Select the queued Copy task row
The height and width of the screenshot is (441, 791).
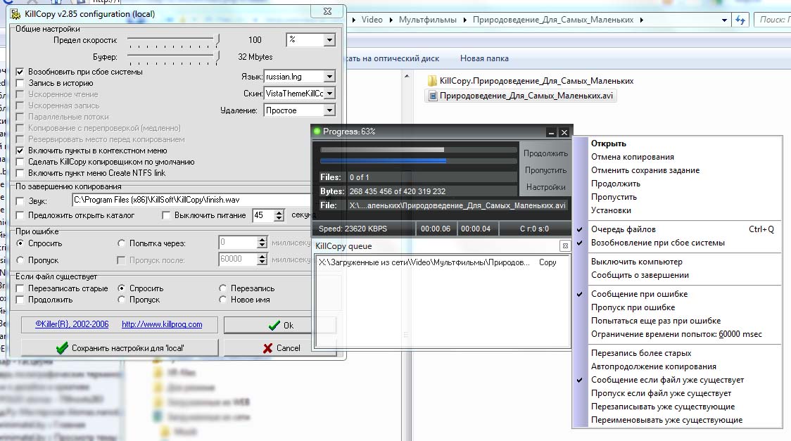tap(443, 262)
